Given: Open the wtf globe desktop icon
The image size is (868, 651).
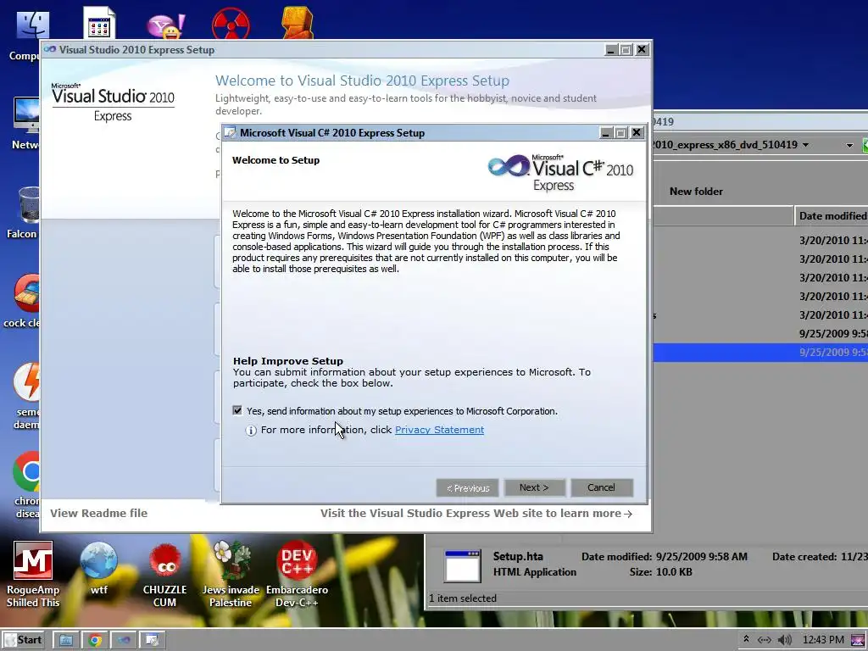Looking at the screenshot, I should tap(98, 569).
